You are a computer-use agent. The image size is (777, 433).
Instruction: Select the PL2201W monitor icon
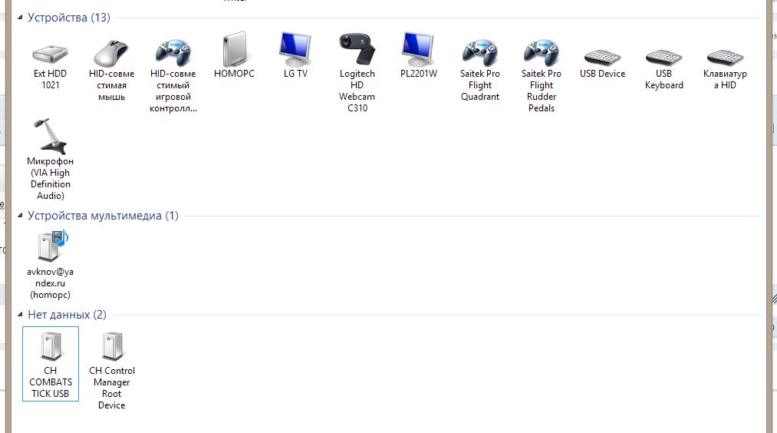(x=418, y=50)
